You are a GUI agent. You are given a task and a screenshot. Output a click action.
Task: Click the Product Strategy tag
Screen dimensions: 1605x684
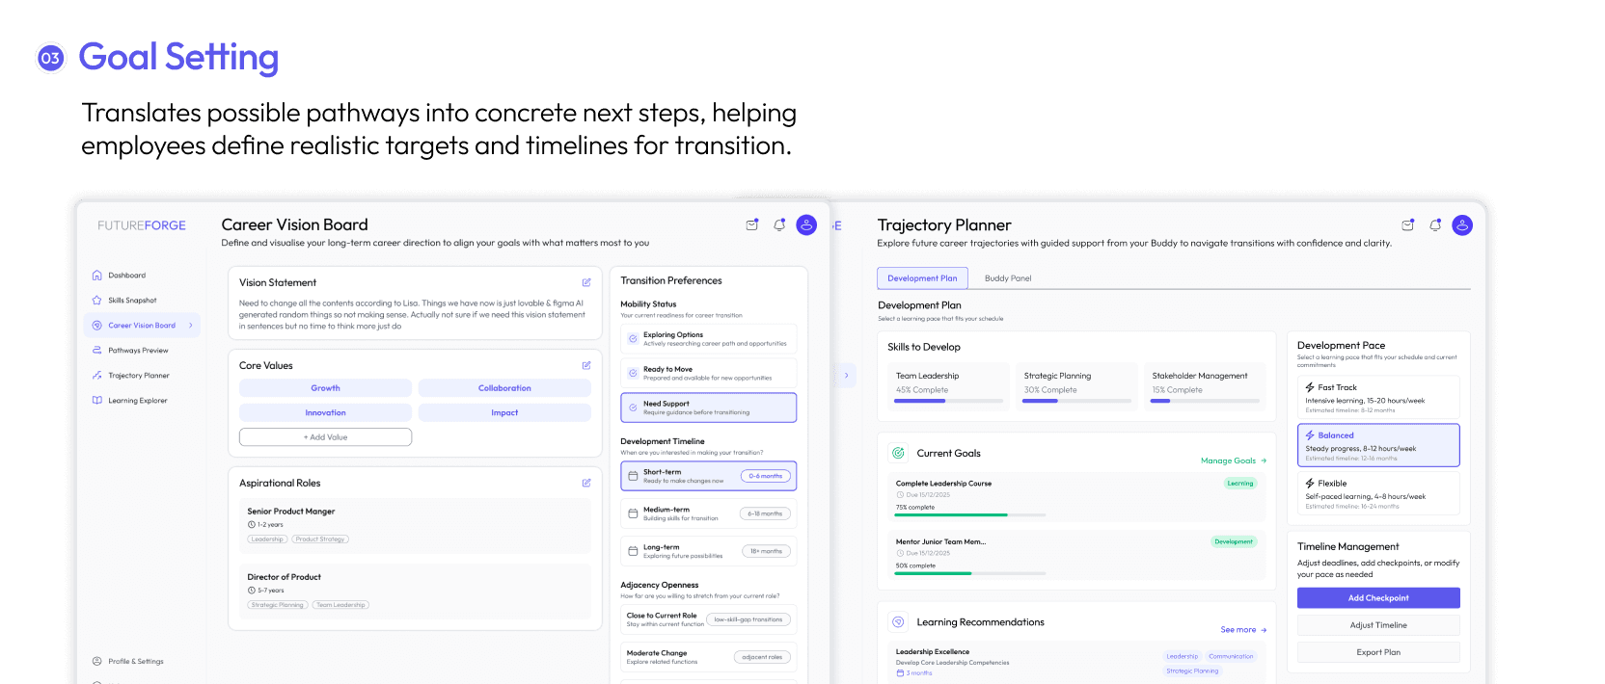click(x=320, y=539)
